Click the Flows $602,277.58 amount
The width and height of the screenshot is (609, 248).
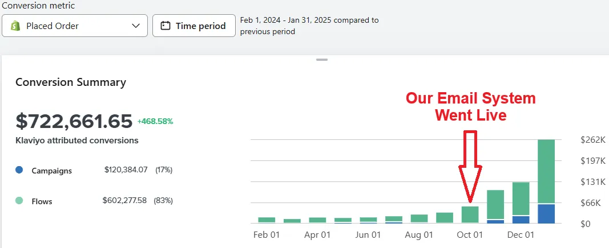coord(125,201)
